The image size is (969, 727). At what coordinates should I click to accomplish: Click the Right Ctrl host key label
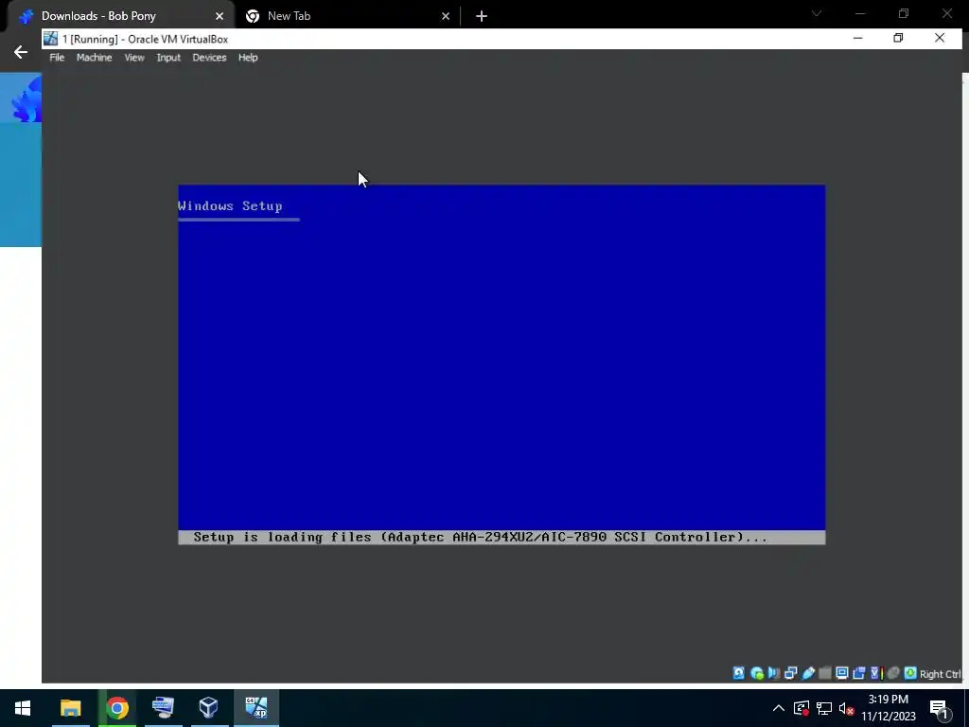[940, 674]
